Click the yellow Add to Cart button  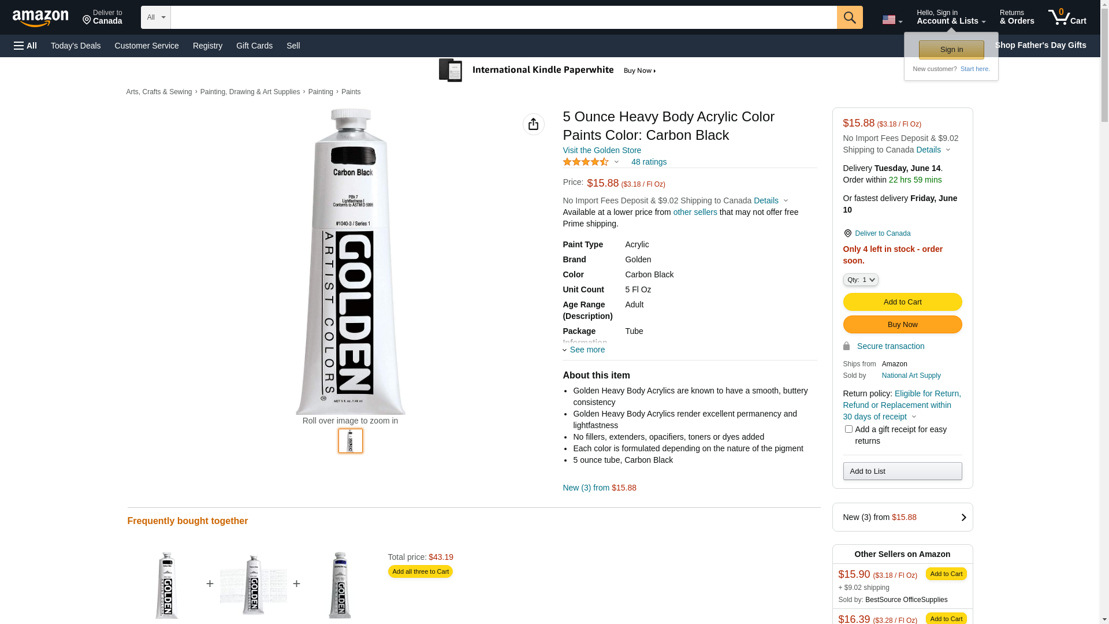pyautogui.click(x=902, y=302)
